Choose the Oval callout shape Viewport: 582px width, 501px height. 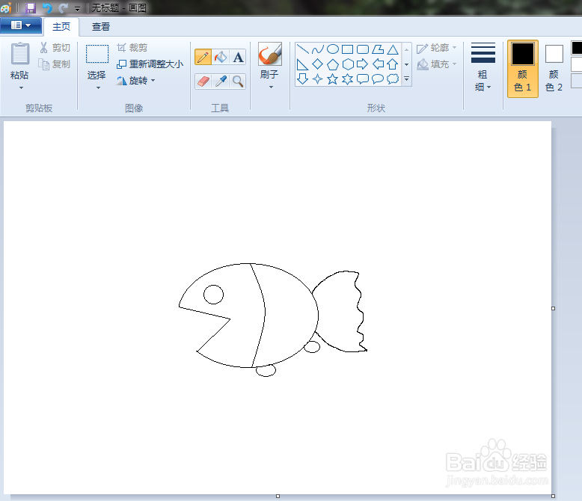[x=378, y=79]
